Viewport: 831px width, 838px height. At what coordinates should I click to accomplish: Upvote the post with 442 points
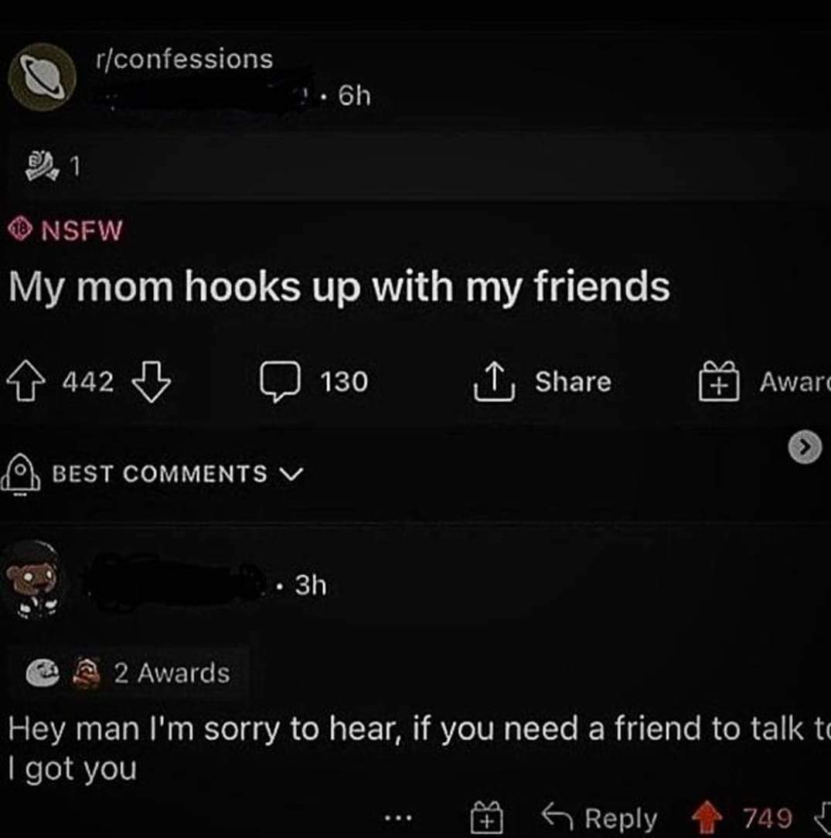[x=26, y=380]
